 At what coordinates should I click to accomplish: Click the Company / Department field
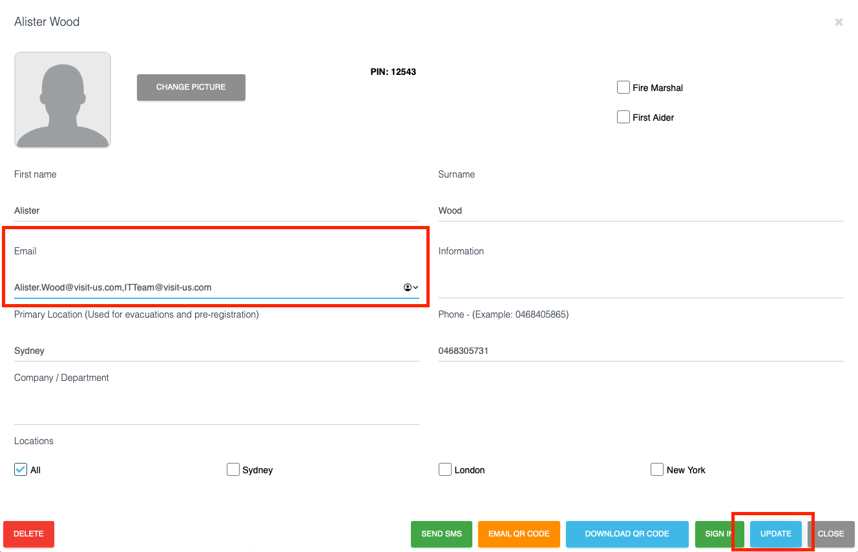click(216, 413)
